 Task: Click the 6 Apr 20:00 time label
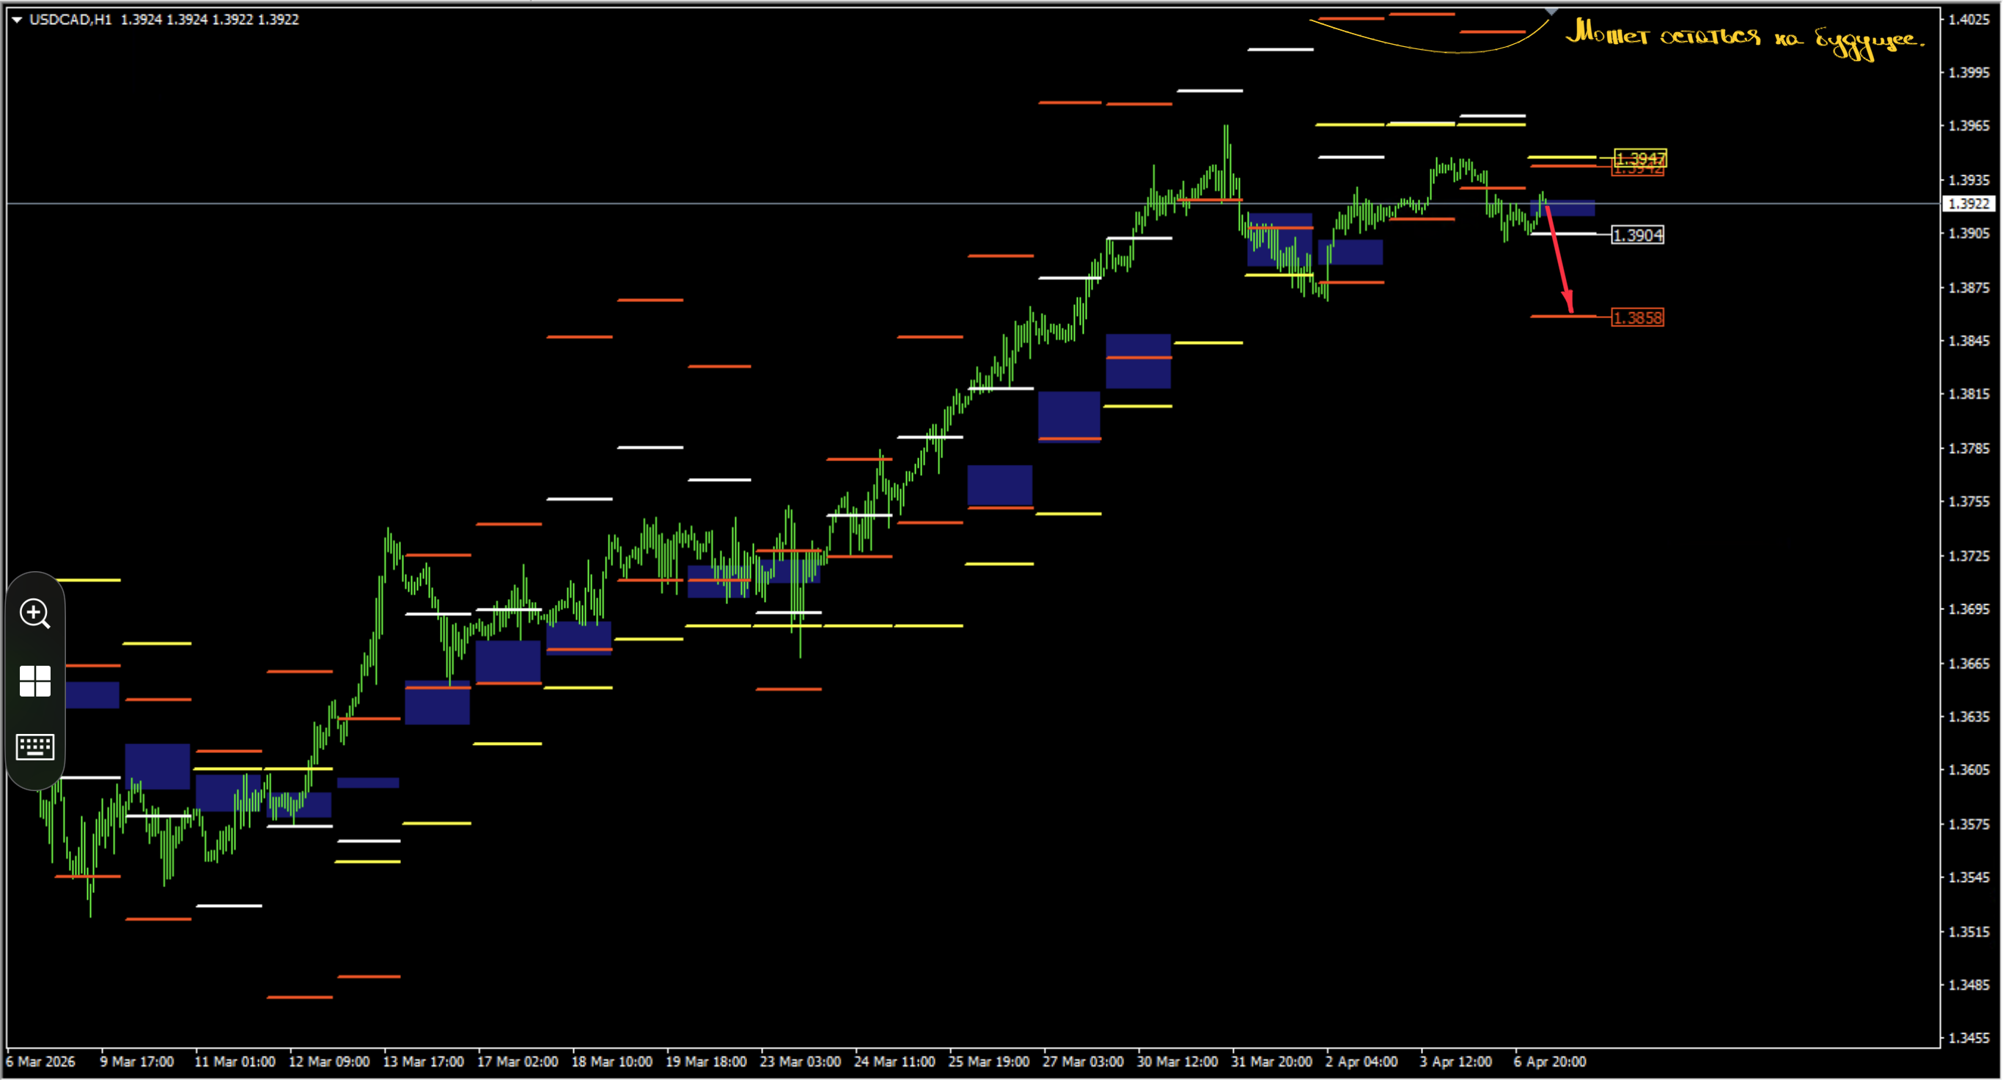(x=1549, y=1062)
